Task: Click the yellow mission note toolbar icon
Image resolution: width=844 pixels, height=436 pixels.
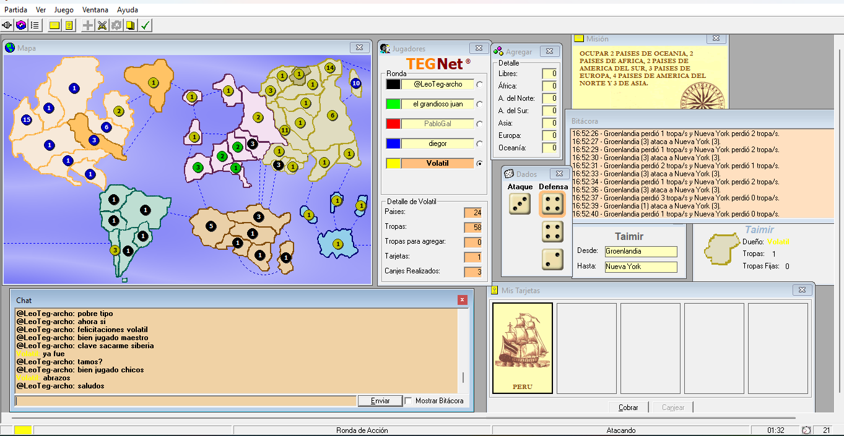Action: (x=54, y=25)
